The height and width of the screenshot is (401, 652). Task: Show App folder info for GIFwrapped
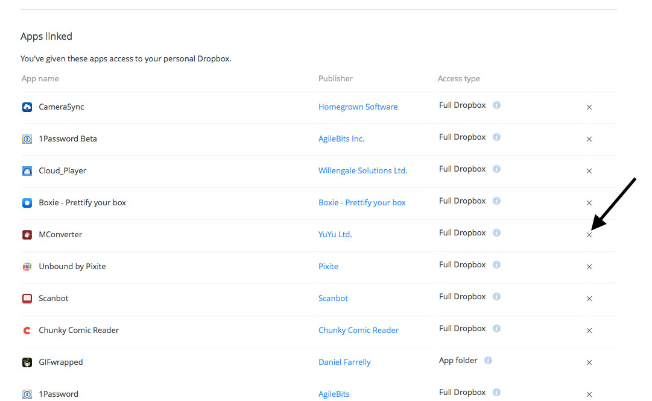[488, 361]
